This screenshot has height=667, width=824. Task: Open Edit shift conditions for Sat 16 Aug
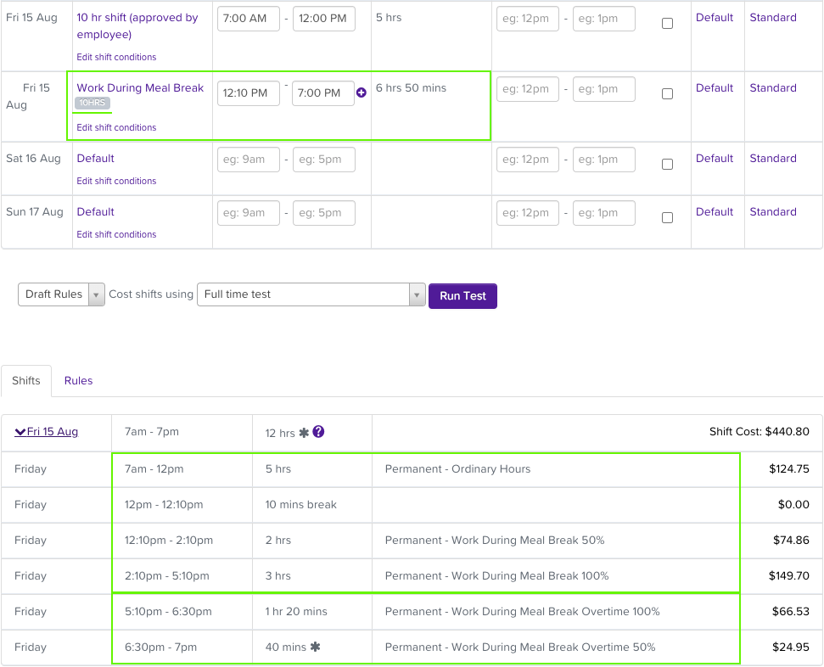(x=116, y=182)
